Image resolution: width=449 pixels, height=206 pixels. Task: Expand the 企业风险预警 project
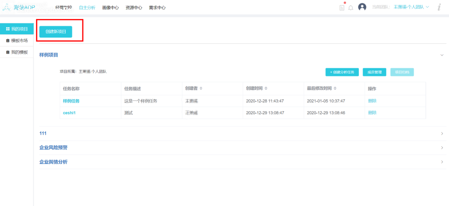(x=442, y=148)
